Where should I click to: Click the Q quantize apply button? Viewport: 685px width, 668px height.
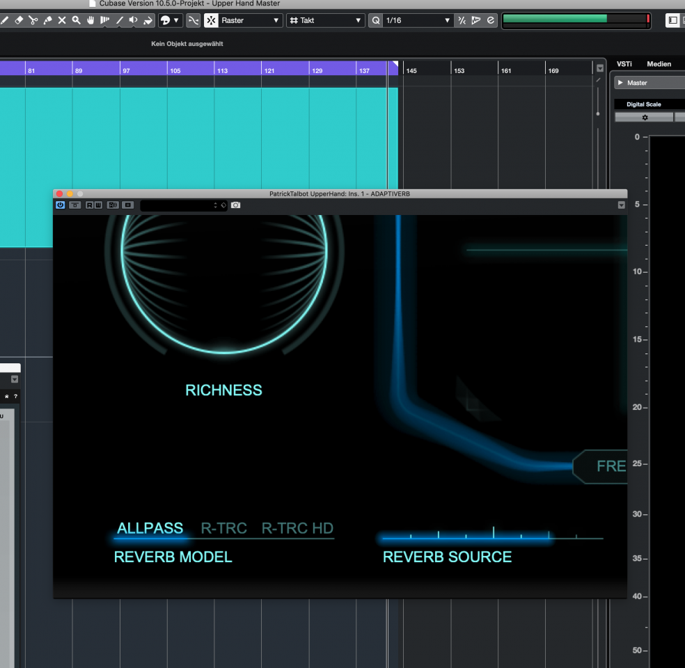click(376, 20)
